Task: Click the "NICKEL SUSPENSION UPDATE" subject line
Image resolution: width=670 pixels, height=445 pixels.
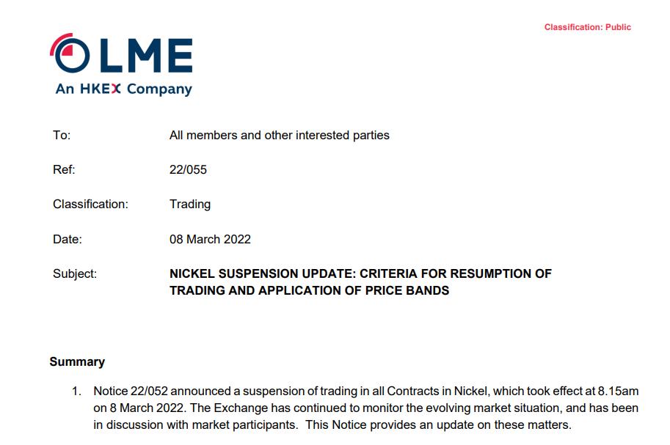Action: 360,273
